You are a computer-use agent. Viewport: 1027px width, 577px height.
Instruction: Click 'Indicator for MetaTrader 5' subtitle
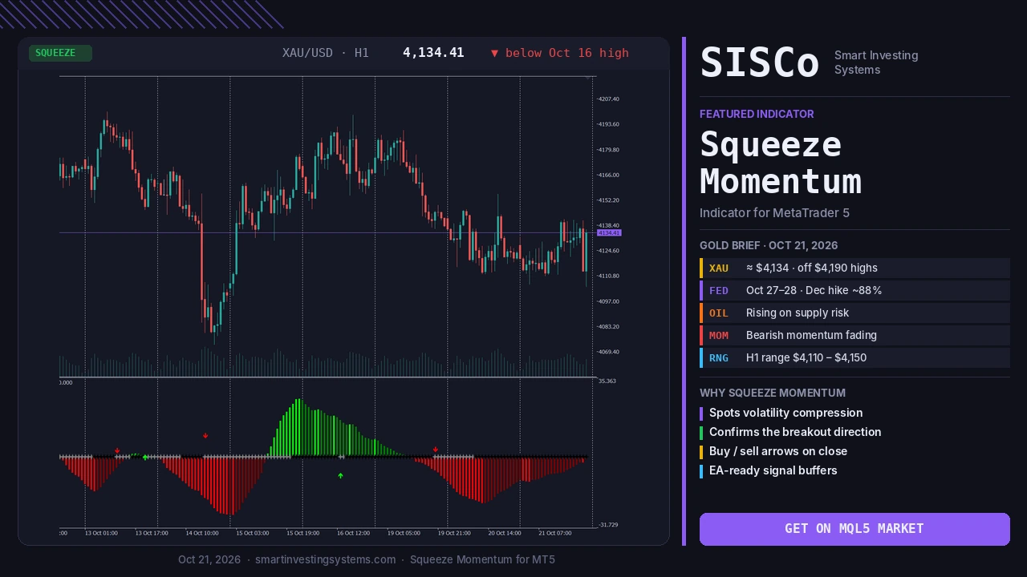[x=774, y=212]
